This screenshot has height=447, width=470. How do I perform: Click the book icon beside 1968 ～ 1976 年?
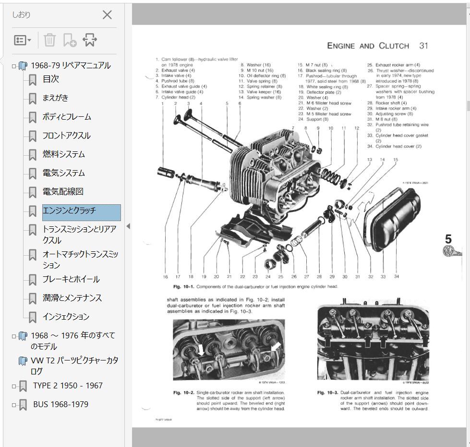click(x=23, y=336)
